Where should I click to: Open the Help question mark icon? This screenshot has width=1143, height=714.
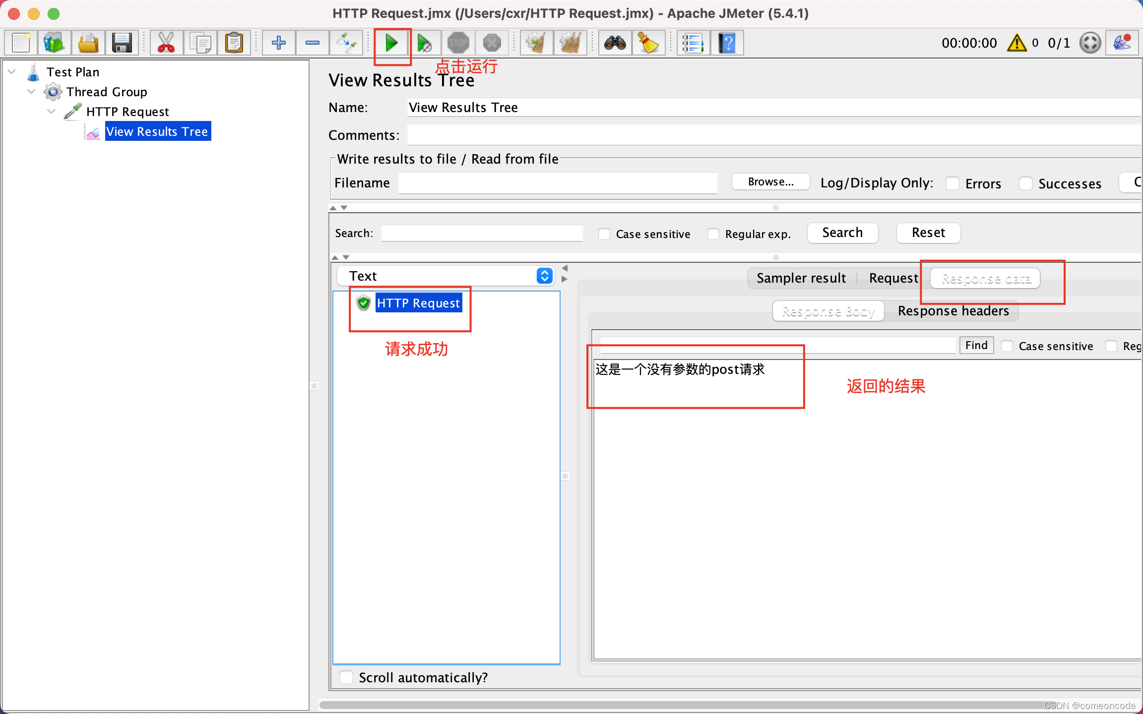[x=727, y=43]
